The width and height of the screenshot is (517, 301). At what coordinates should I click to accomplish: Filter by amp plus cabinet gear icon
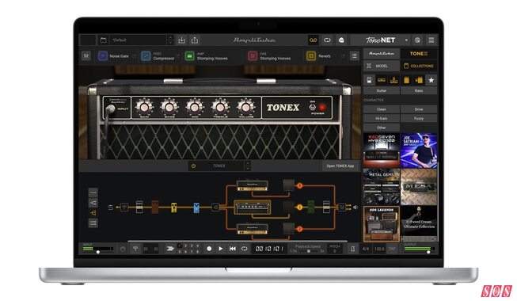pos(419,80)
